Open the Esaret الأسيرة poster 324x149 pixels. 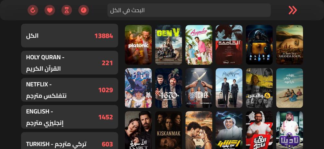coord(138,130)
